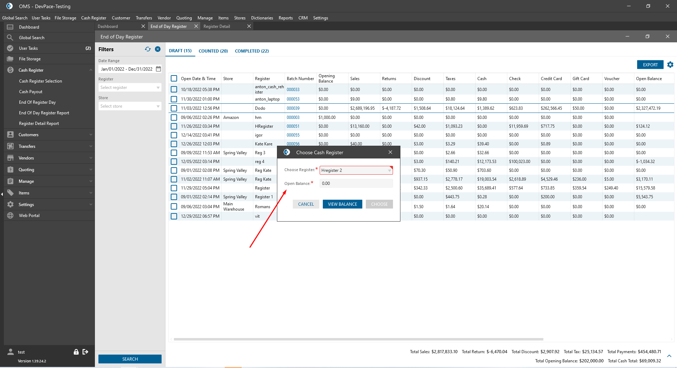Close the Dashboard tab with its X
677x368 pixels.
coord(143,26)
